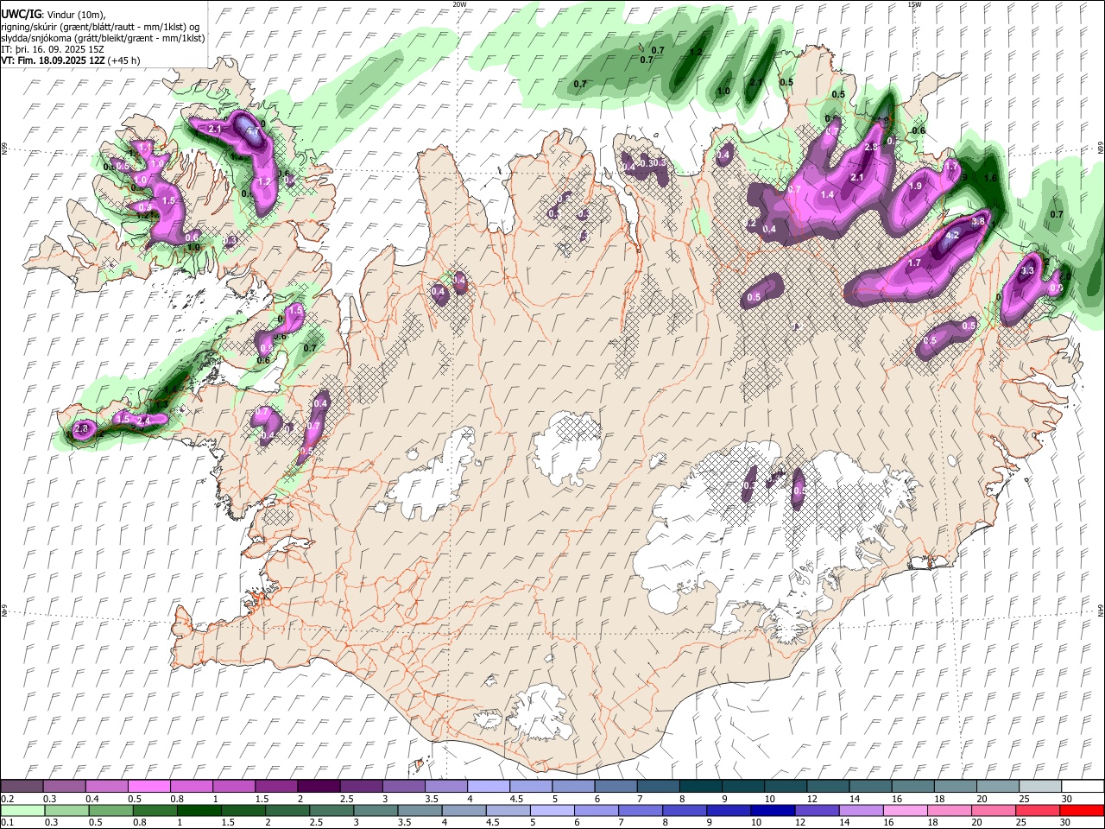1105x829 pixels.
Task: Click the 20W longitude label
Action: pos(459,4)
